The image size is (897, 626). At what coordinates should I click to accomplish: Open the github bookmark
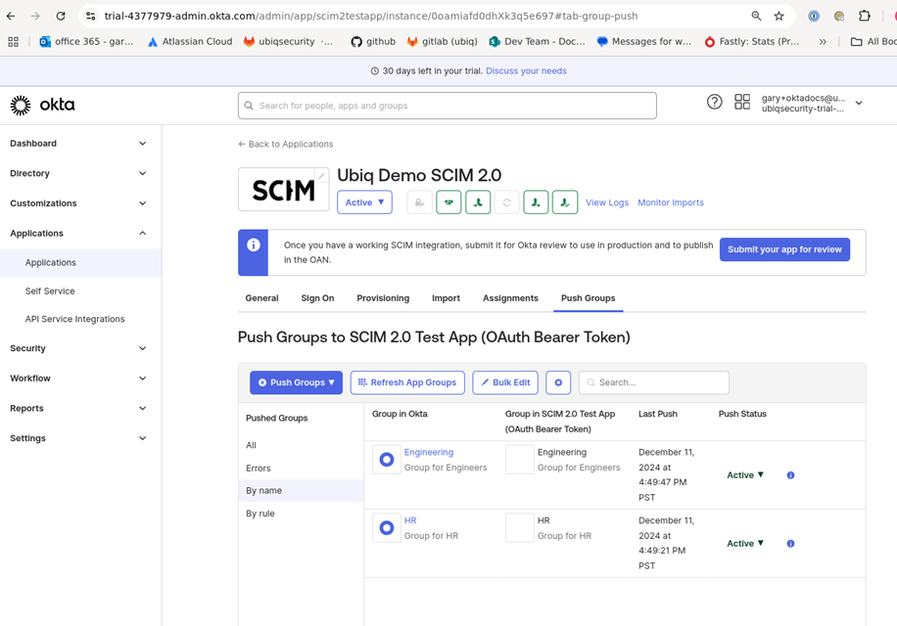click(x=373, y=42)
